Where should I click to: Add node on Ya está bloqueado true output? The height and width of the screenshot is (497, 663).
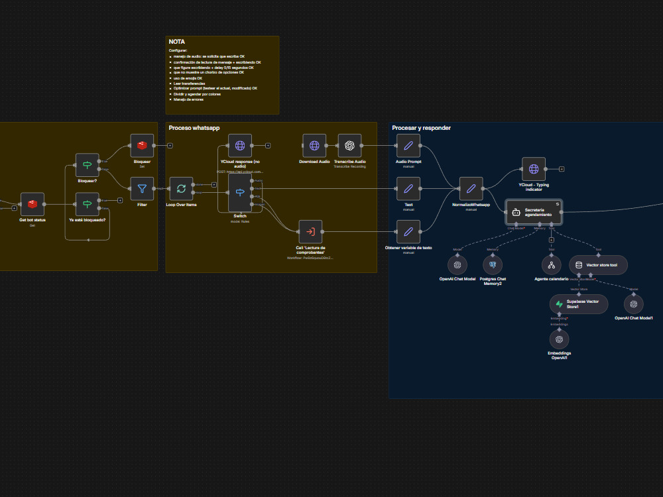pyautogui.click(x=120, y=200)
